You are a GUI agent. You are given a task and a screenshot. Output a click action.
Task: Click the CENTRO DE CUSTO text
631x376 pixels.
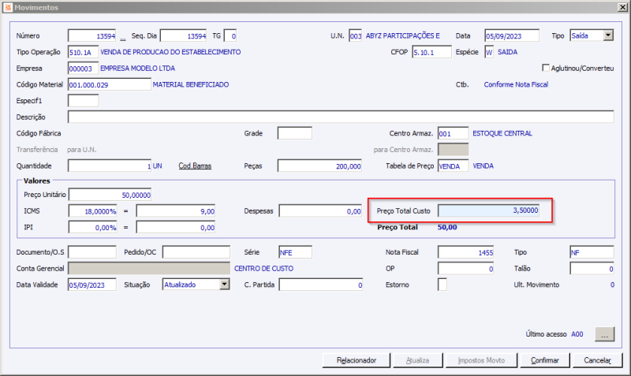tap(263, 268)
